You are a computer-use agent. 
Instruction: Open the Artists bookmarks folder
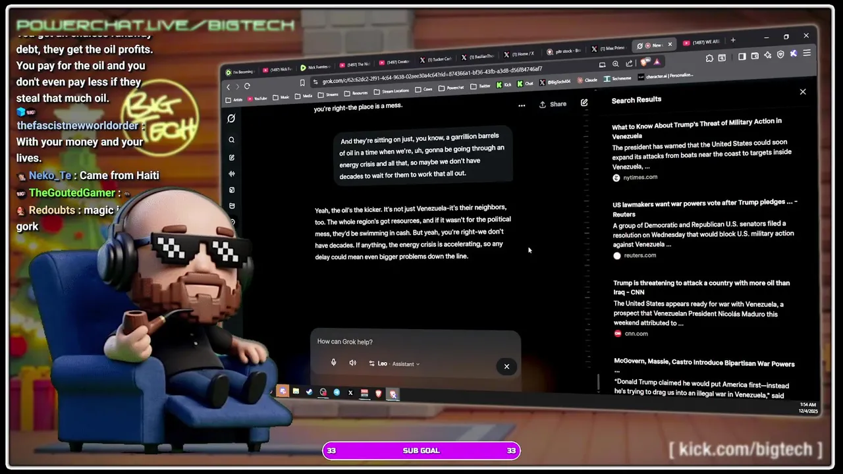coord(234,99)
